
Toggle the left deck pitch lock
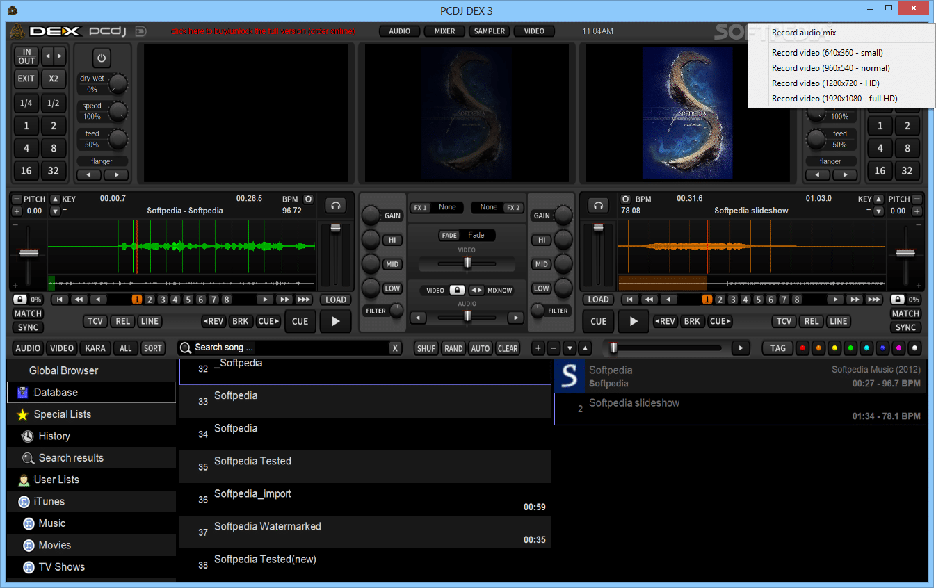19,300
